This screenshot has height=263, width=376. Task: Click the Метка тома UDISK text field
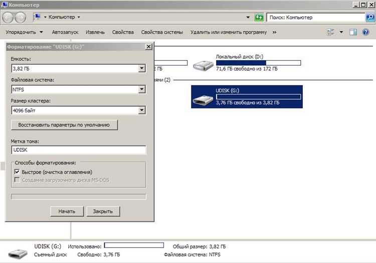78,150
